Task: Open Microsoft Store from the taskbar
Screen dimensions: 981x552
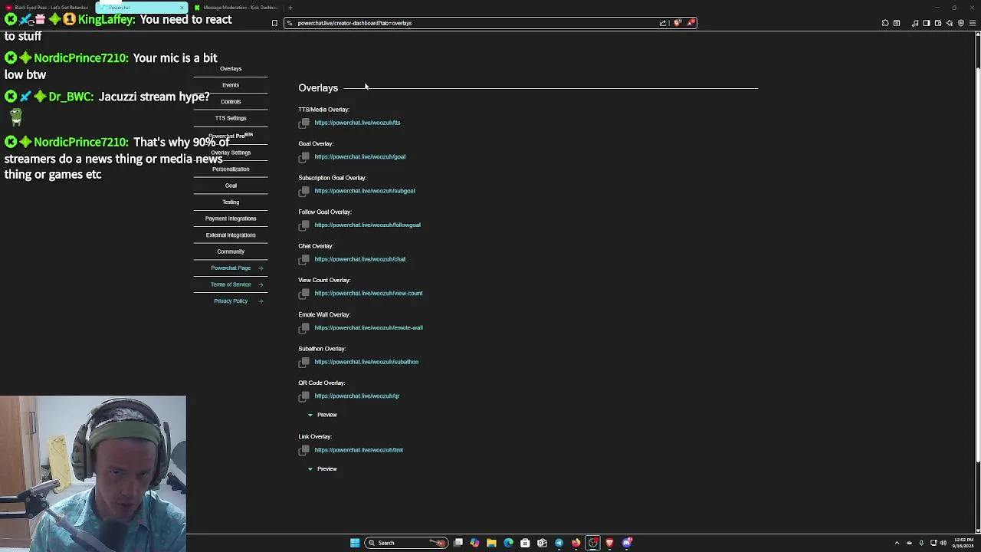Action: [x=525, y=543]
